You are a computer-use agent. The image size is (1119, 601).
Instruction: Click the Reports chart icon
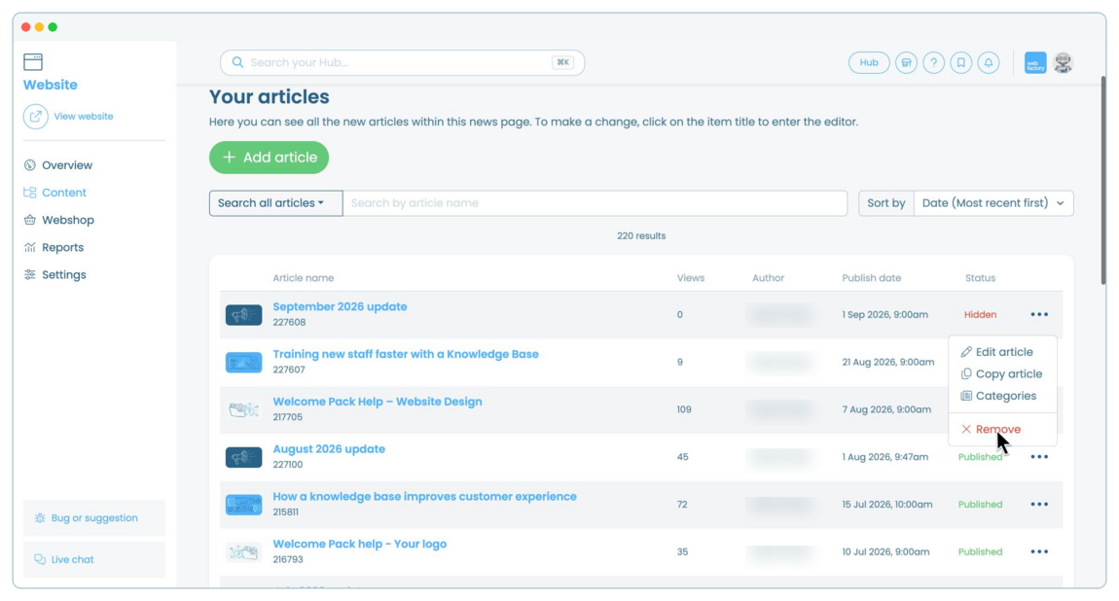point(30,247)
